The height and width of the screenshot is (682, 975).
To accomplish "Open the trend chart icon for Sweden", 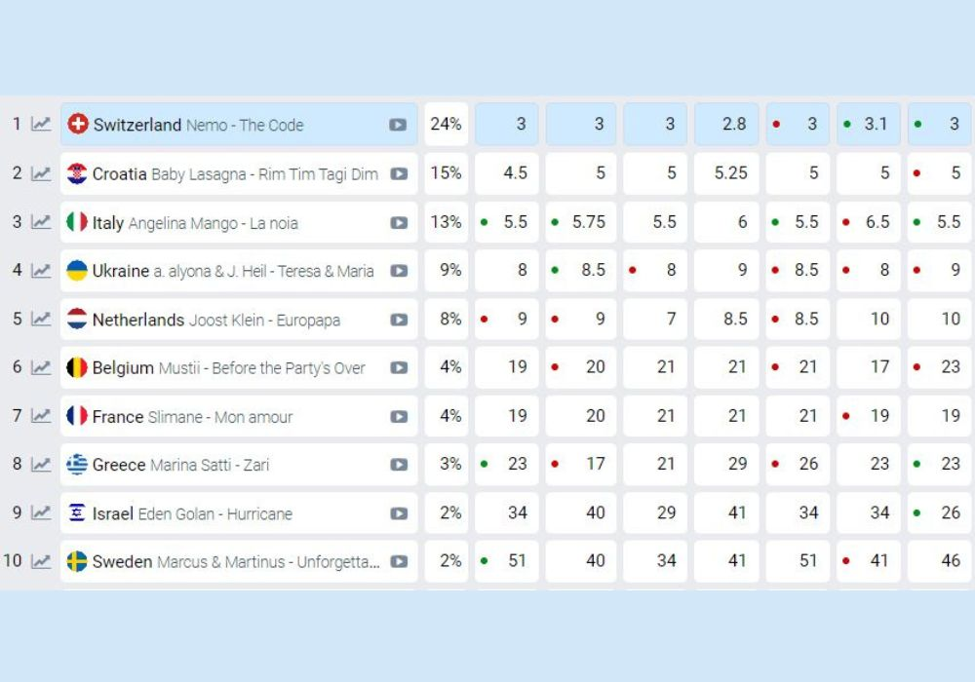I will 41,561.
